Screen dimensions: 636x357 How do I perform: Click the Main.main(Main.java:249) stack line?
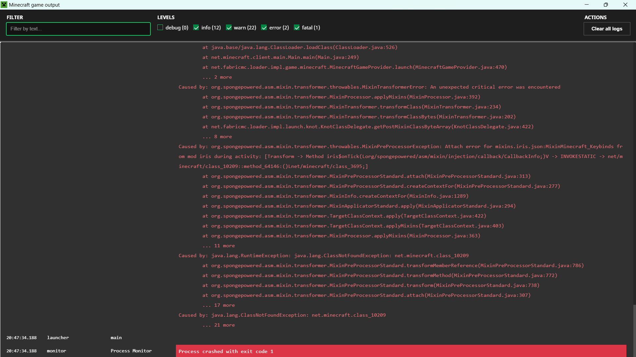click(281, 57)
